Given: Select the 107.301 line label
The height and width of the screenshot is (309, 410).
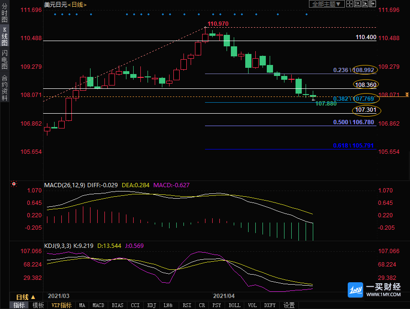Looking at the screenshot, I should (x=365, y=110).
